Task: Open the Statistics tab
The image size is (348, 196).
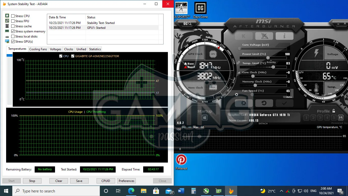Action: 95,49
